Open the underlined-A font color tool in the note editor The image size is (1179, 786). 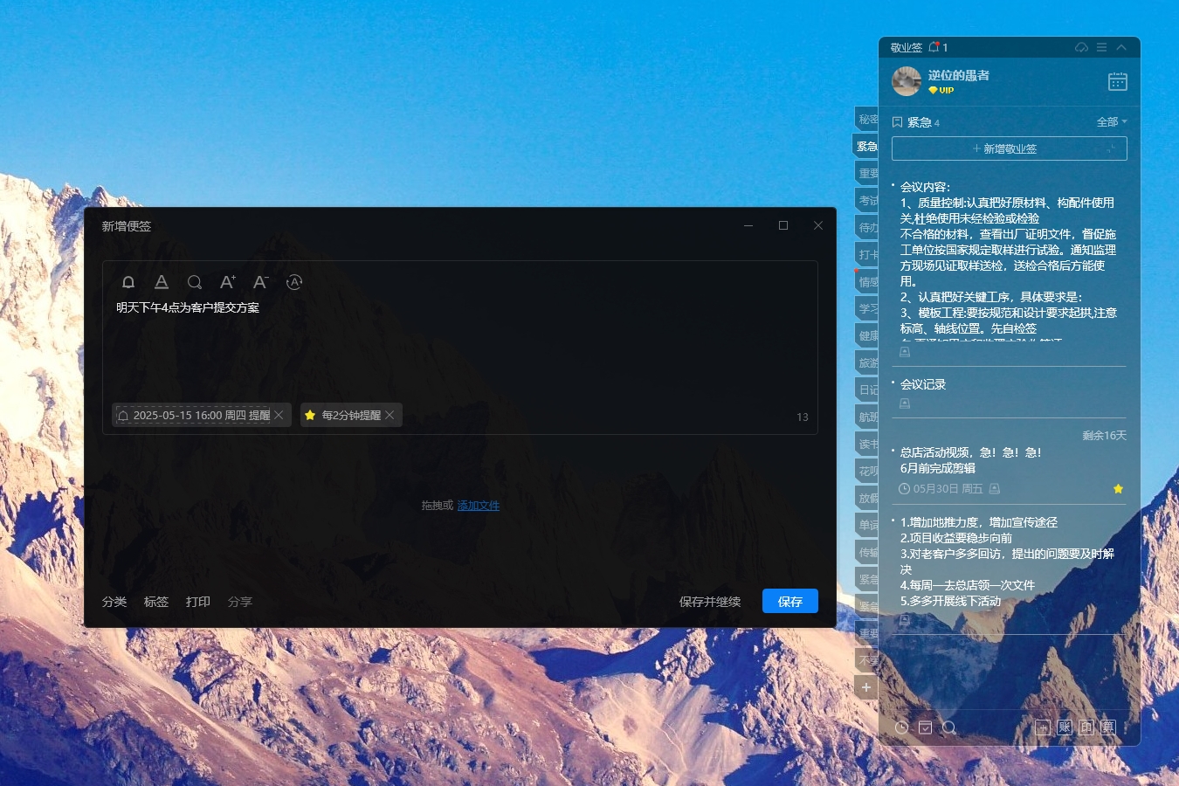click(x=162, y=282)
